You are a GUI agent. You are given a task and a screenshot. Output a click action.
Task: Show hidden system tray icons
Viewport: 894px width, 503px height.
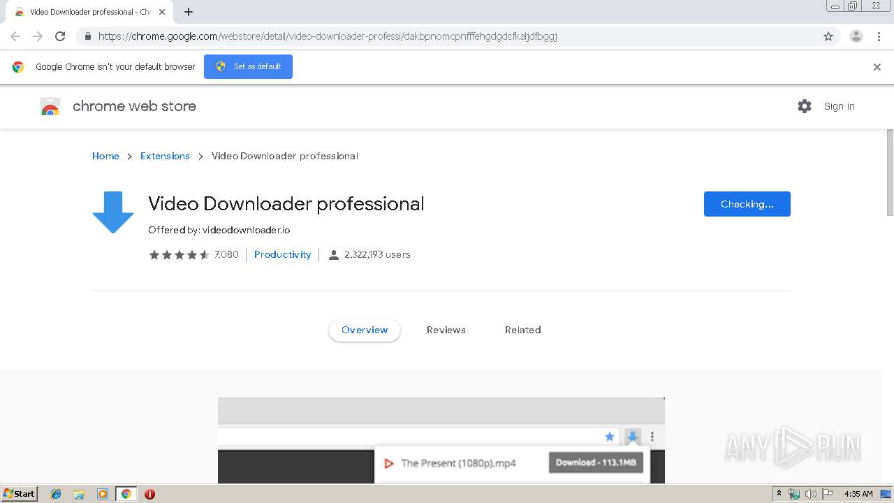coord(779,494)
